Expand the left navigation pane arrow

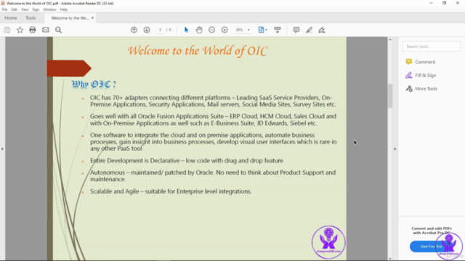[2, 149]
